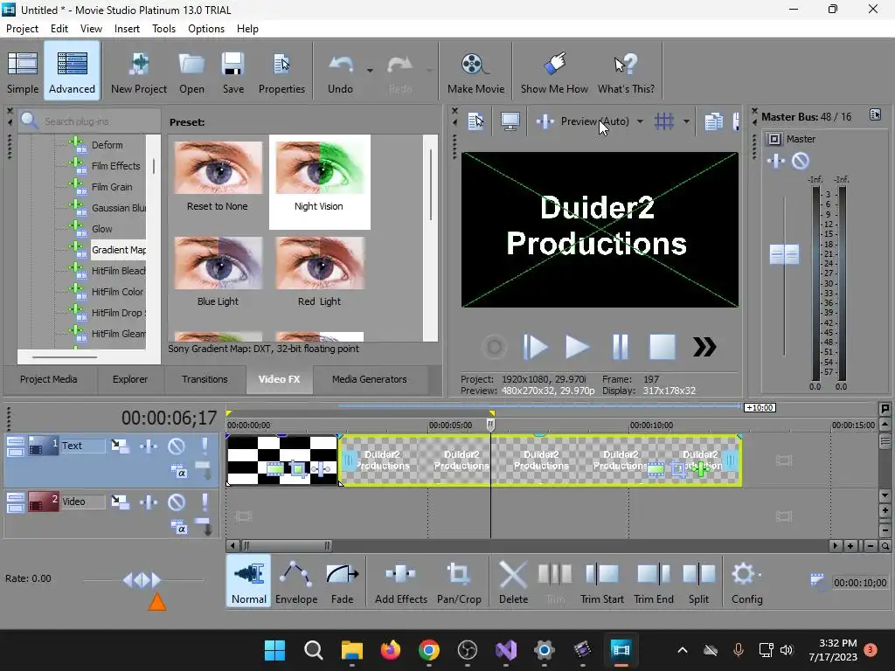Open Show Me How tutorials
Image resolution: width=895 pixels, height=671 pixels.
(554, 73)
